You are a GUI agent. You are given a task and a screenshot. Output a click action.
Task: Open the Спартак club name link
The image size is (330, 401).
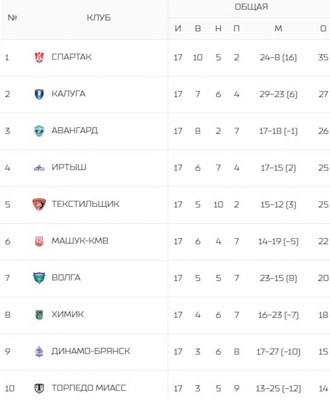point(72,57)
